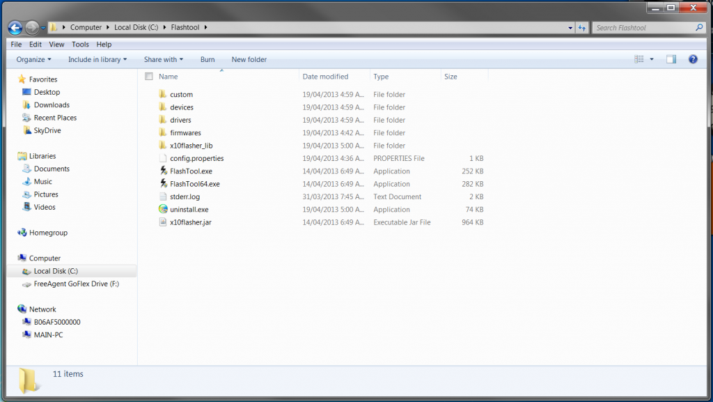This screenshot has height=402, width=713.
Task: Select the stderr.log file icon
Action: (x=163, y=196)
